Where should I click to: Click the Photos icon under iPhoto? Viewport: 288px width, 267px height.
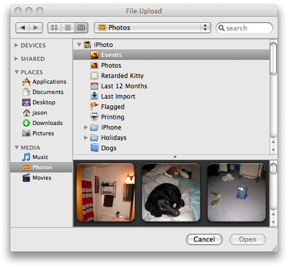[x=94, y=65]
